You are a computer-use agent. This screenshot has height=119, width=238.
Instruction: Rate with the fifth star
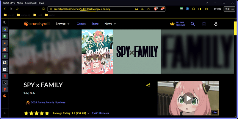(x=47, y=113)
